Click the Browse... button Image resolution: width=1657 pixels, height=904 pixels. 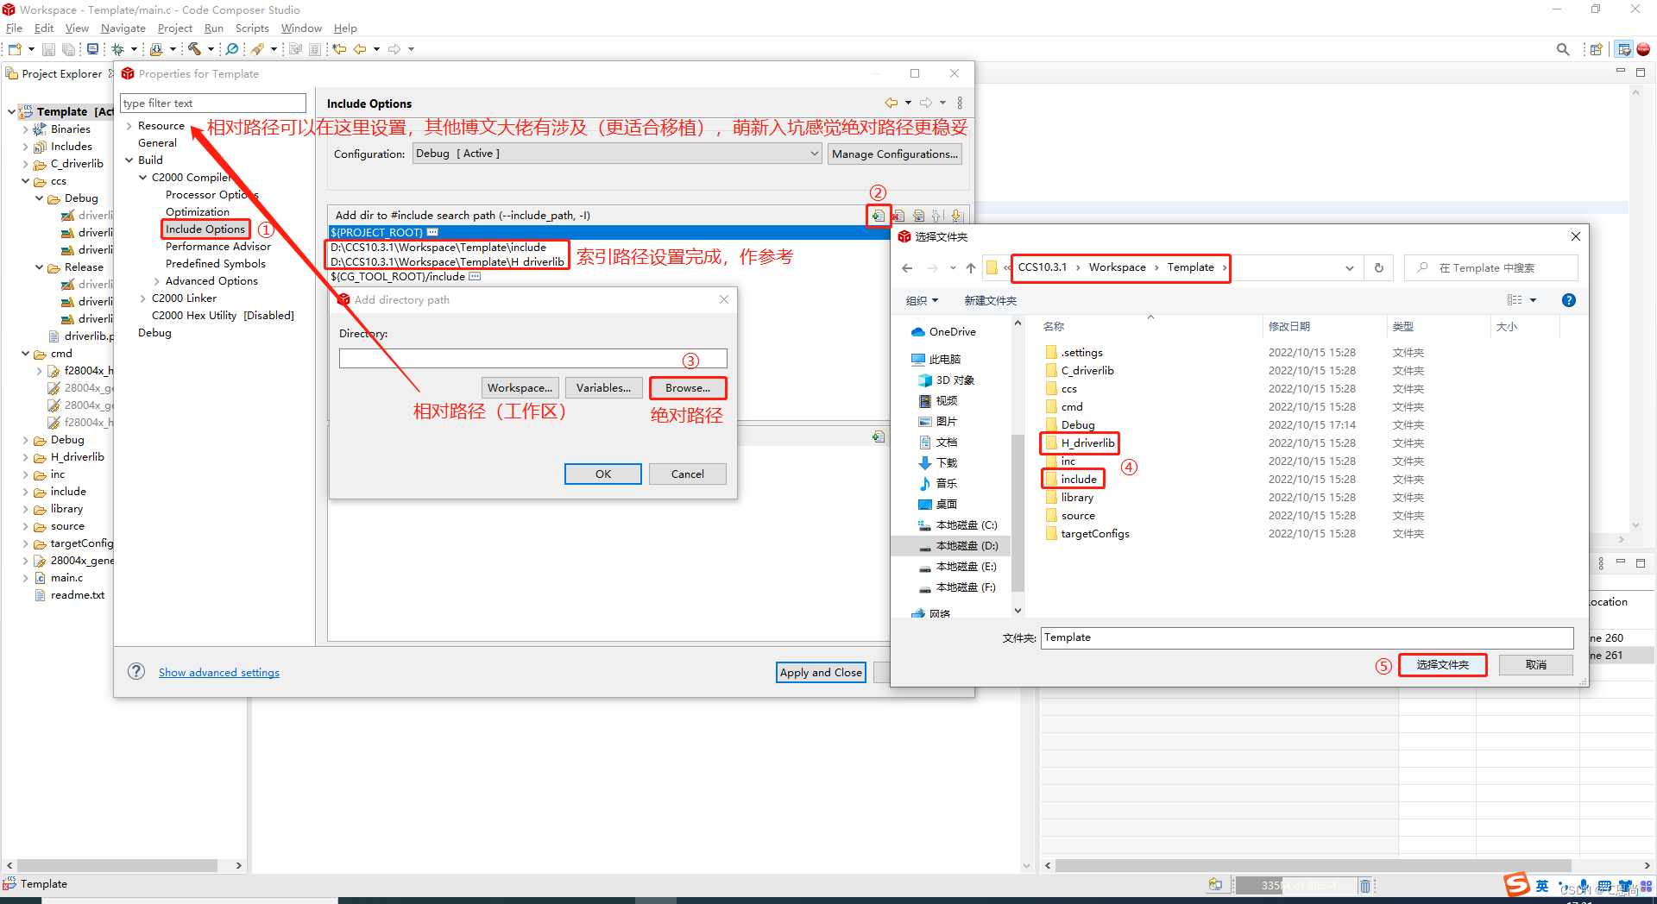[x=688, y=388]
